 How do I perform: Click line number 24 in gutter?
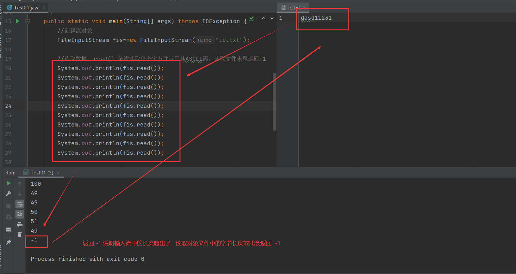pos(8,106)
